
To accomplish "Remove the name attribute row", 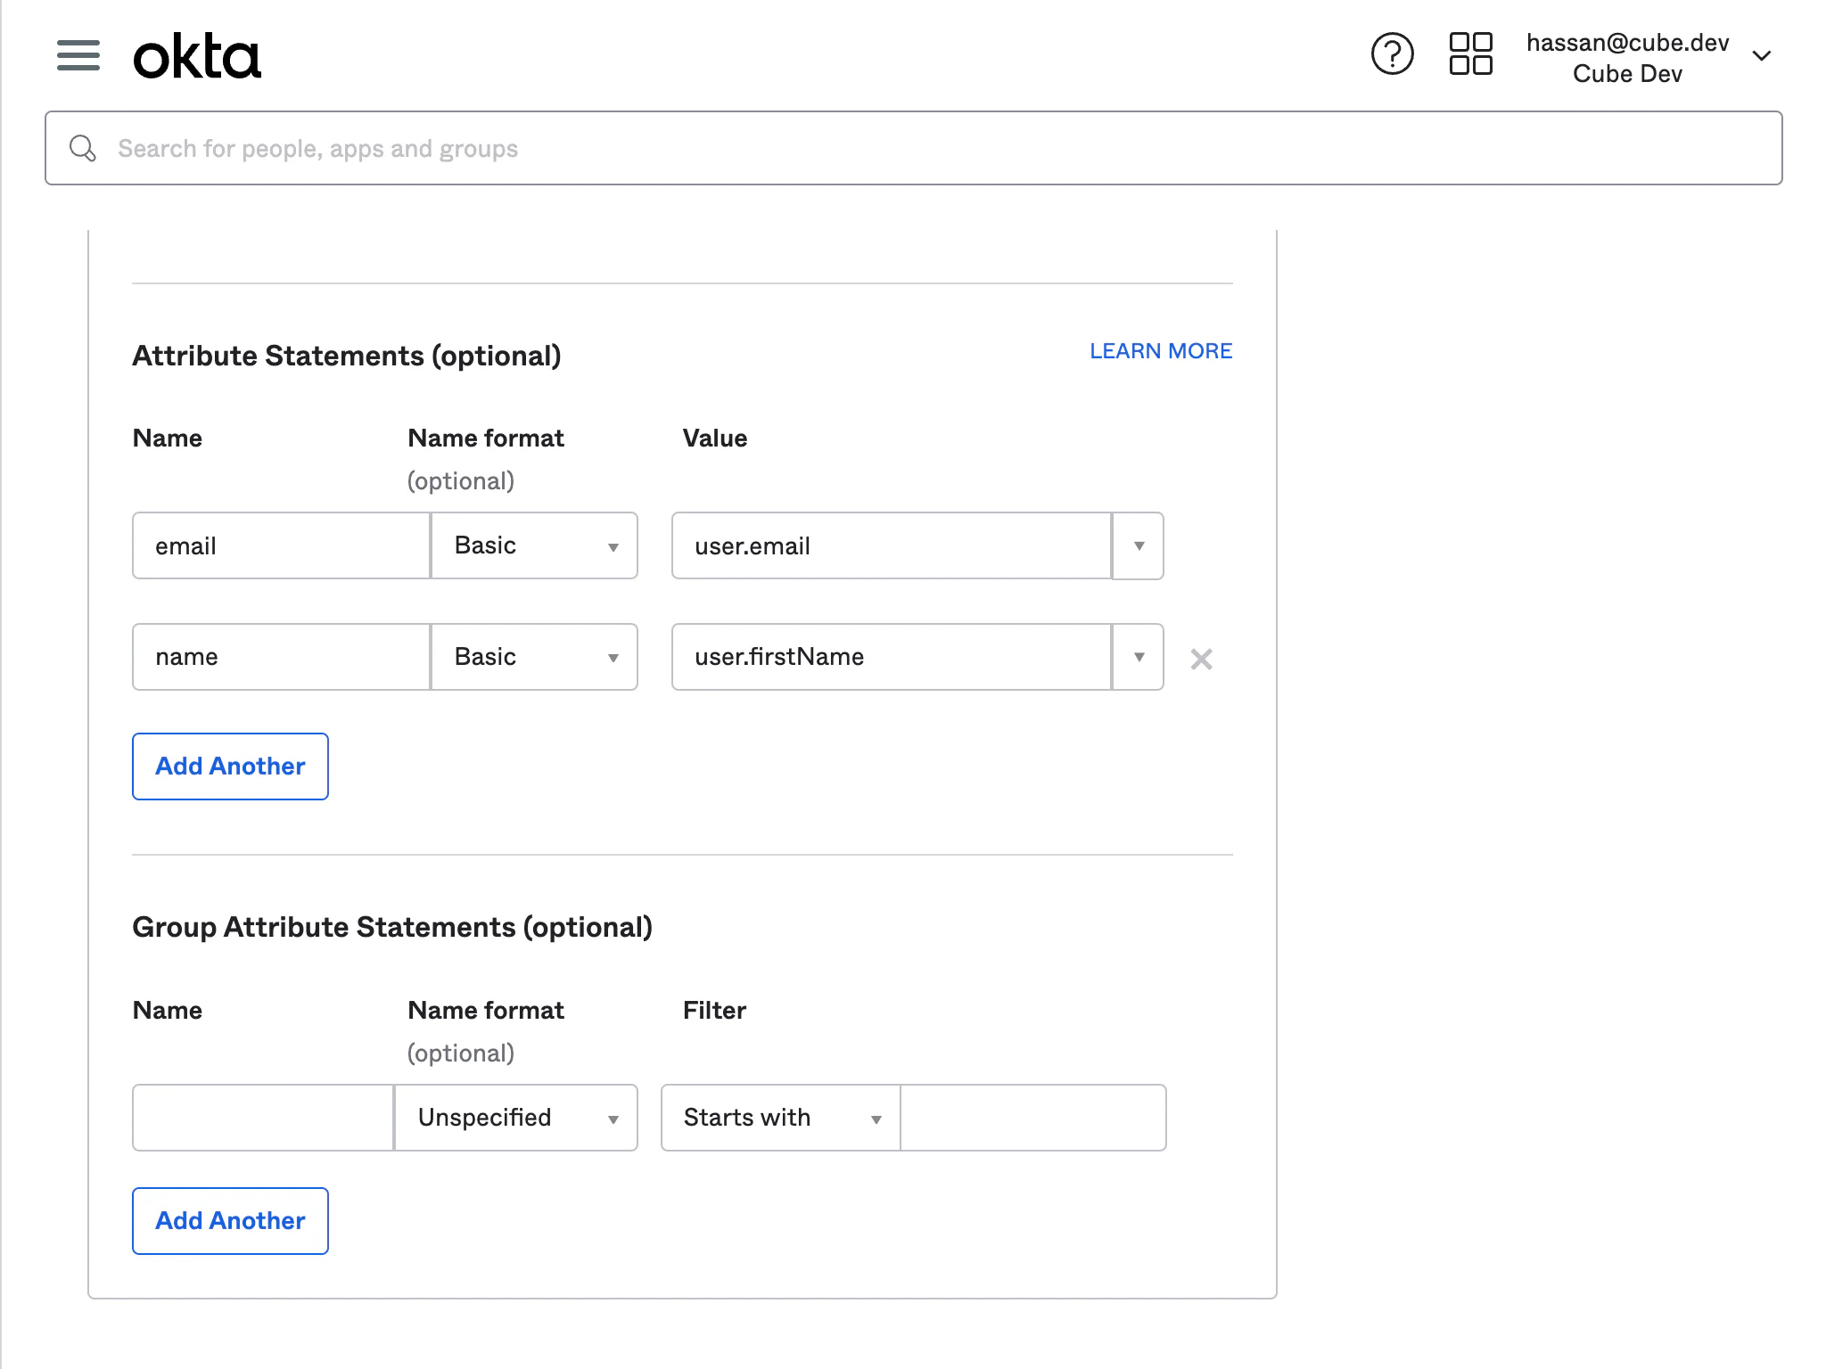I will [x=1201, y=659].
